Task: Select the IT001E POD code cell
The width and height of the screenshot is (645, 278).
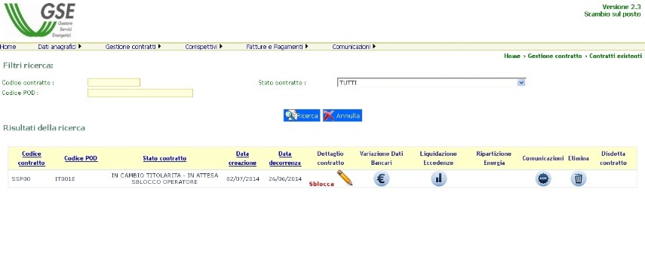Action: [65, 179]
